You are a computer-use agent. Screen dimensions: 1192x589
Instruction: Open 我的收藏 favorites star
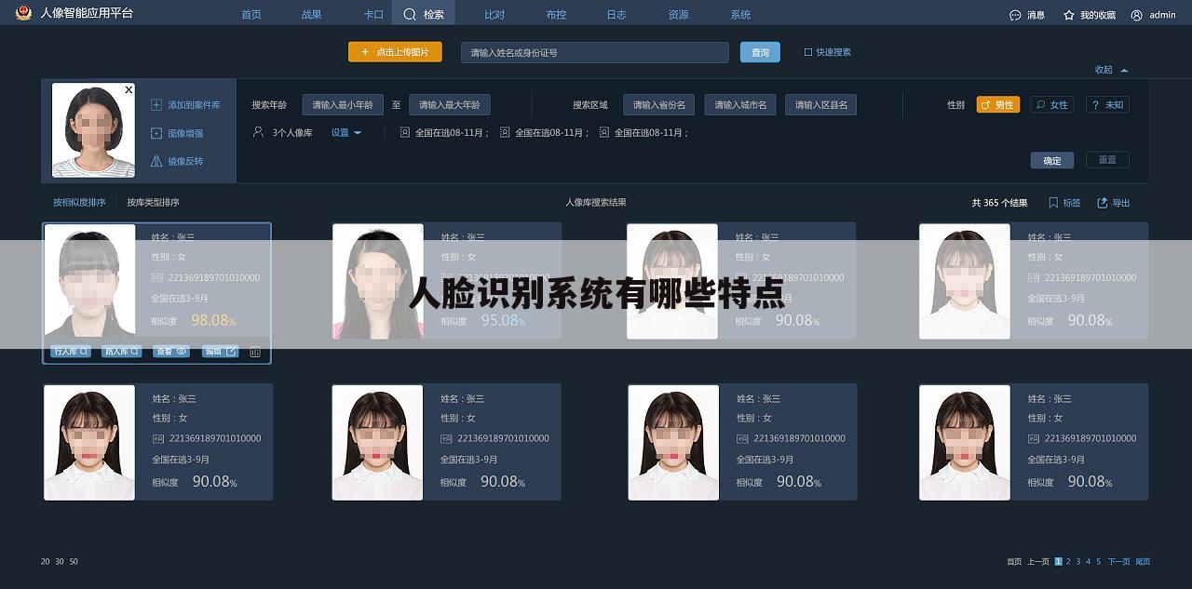1069,15
